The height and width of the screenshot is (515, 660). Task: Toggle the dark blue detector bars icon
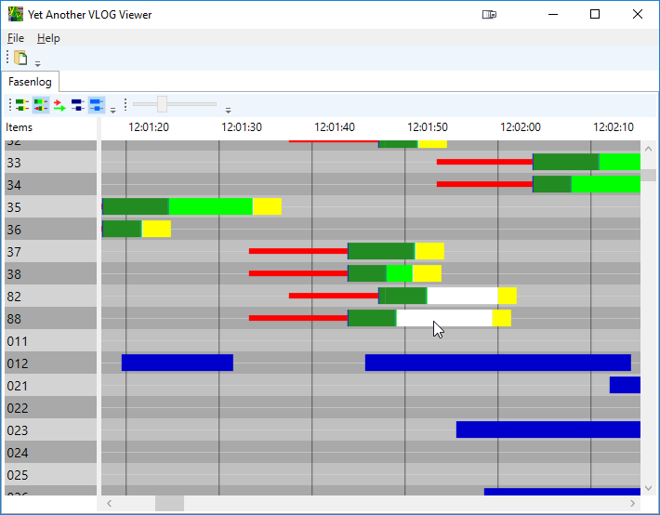pos(78,105)
